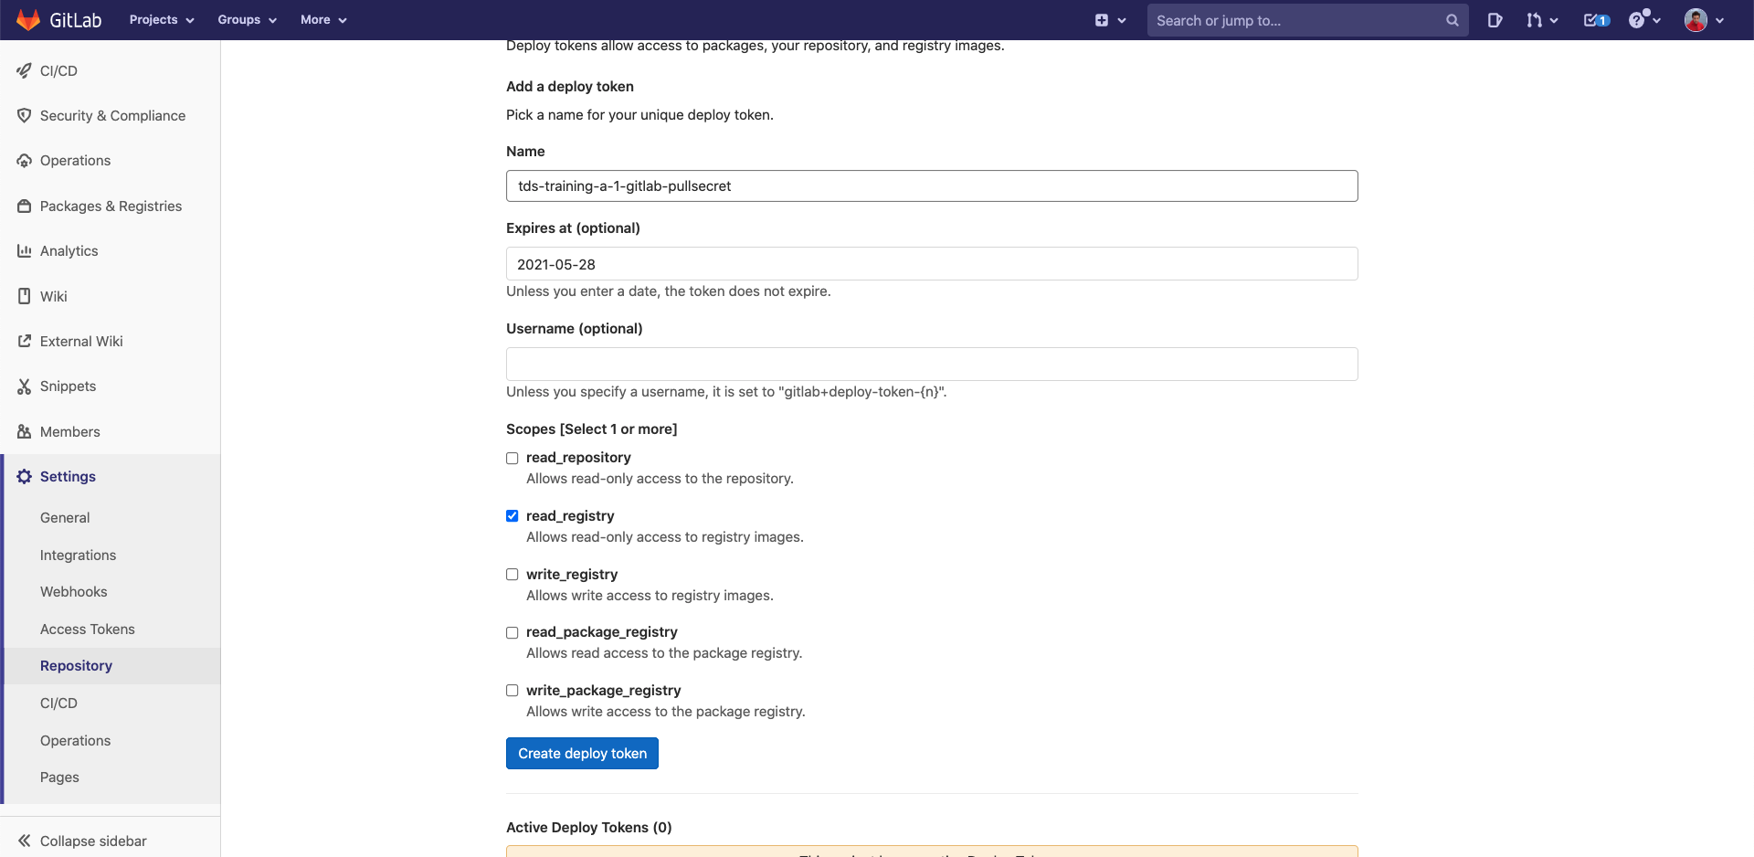Click the Collapse sidebar double-chevron icon

25,841
